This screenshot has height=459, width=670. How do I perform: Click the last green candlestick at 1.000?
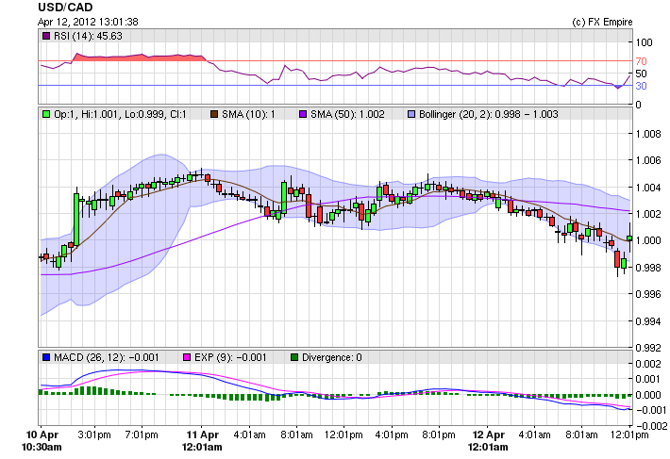tap(629, 238)
